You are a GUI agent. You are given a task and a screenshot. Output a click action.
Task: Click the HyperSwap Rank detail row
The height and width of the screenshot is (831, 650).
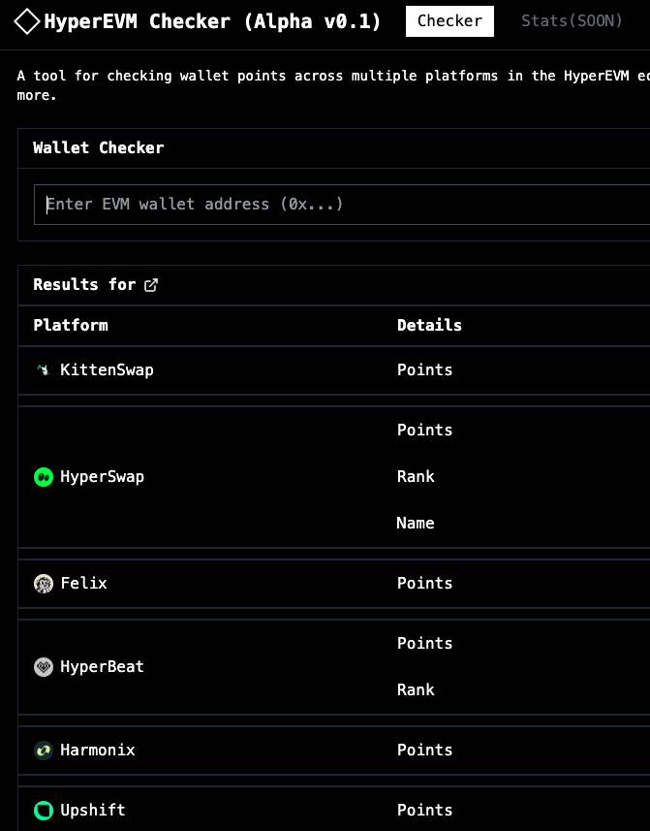(x=416, y=477)
